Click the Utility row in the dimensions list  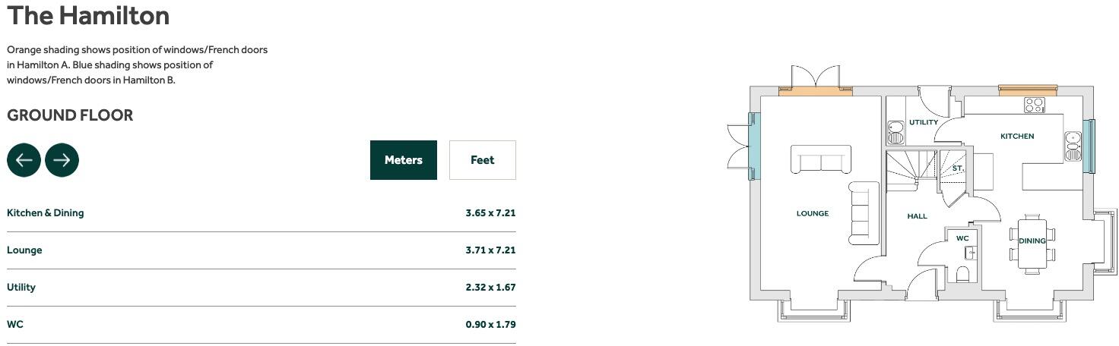point(21,288)
